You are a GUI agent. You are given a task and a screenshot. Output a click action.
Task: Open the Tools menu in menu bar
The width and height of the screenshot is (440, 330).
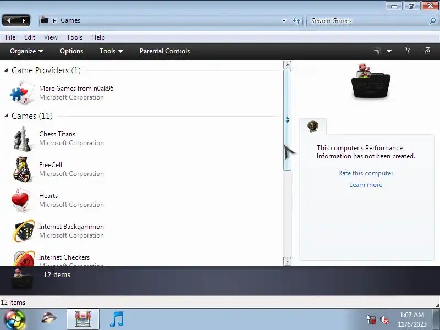74,37
